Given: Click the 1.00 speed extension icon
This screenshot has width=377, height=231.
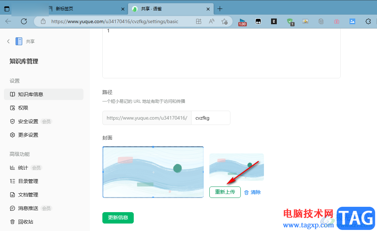Looking at the screenshot, I should pyautogui.click(x=243, y=22).
